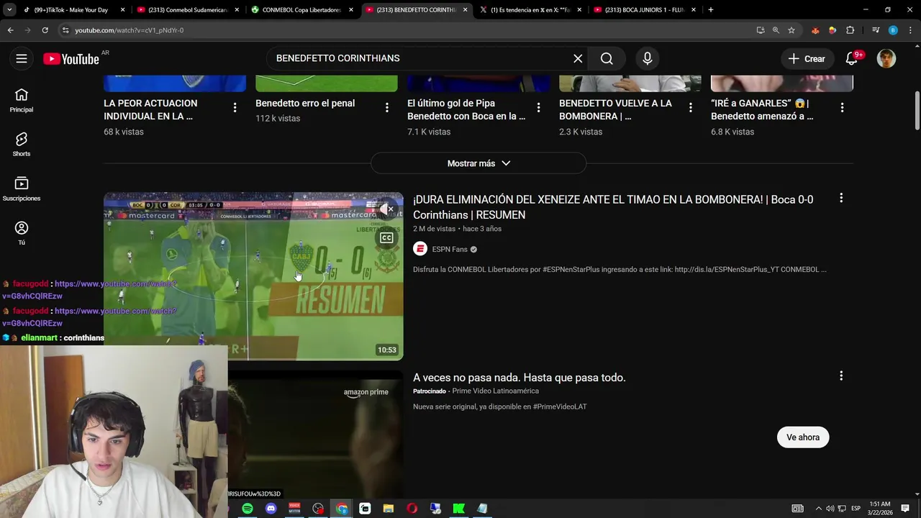Clear the search box with X
Viewport: 921px width, 518px height.
(578, 58)
